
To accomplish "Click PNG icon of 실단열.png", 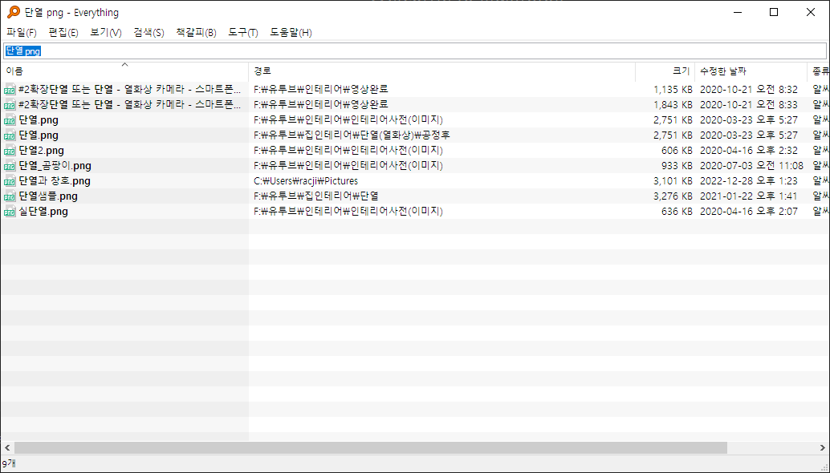I will [10, 212].
